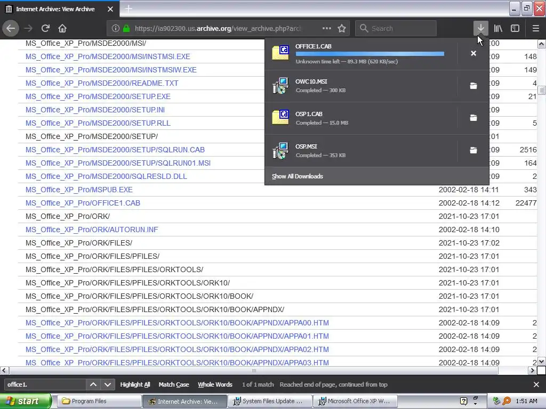The width and height of the screenshot is (546, 409).
Task: Click the system tray clock
Action: [x=526, y=401]
